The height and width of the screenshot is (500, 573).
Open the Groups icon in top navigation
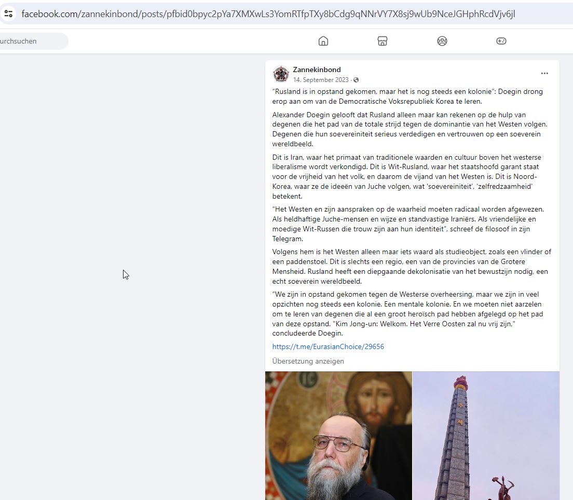442,41
